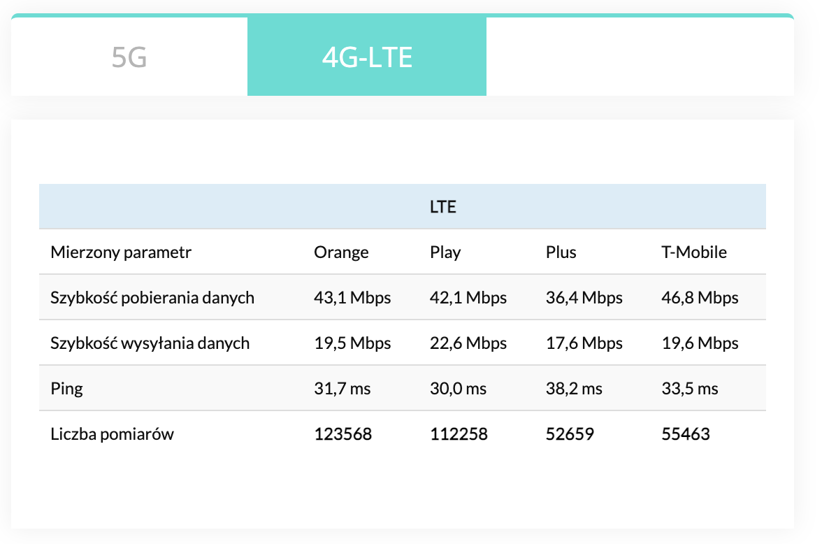The width and height of the screenshot is (822, 544).
Task: Click the Plus column header
Action: click(561, 252)
